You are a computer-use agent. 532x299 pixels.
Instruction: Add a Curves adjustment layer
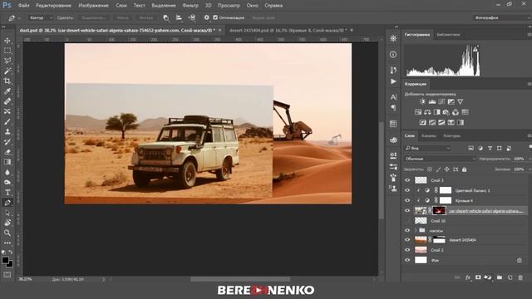tap(441, 101)
